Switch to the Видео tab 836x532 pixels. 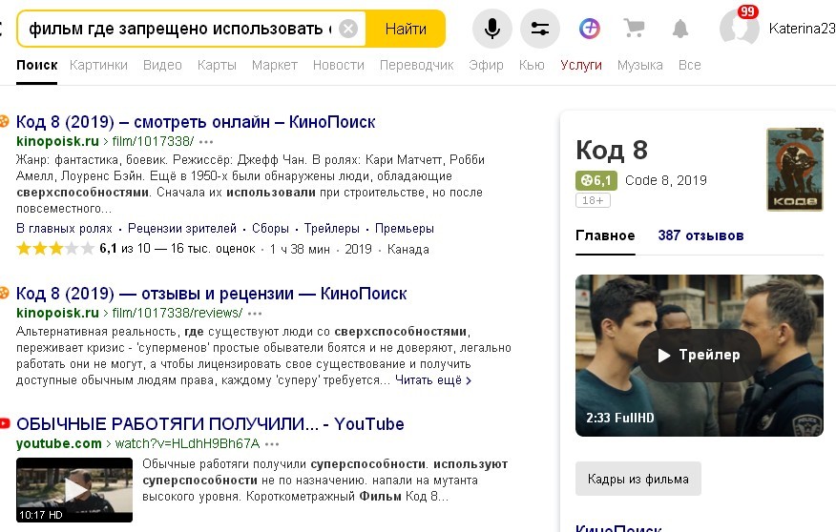coord(162,65)
